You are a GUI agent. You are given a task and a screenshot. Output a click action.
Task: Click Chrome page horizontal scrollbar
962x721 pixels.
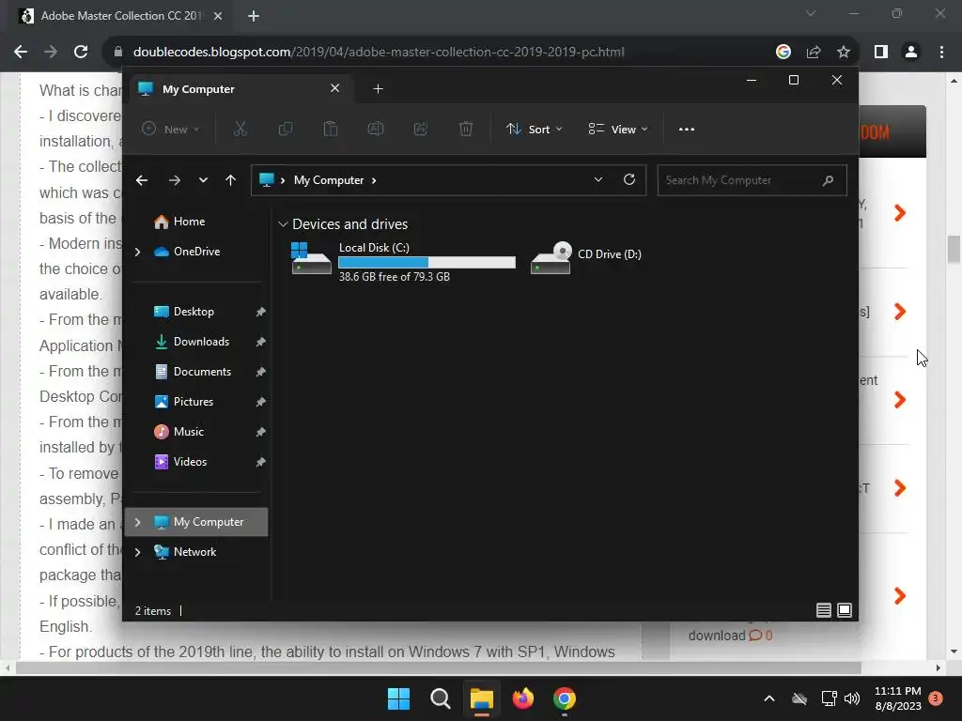click(438, 667)
